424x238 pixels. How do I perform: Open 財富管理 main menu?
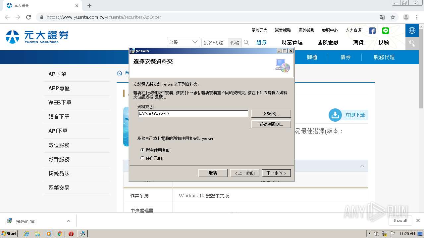point(292,42)
